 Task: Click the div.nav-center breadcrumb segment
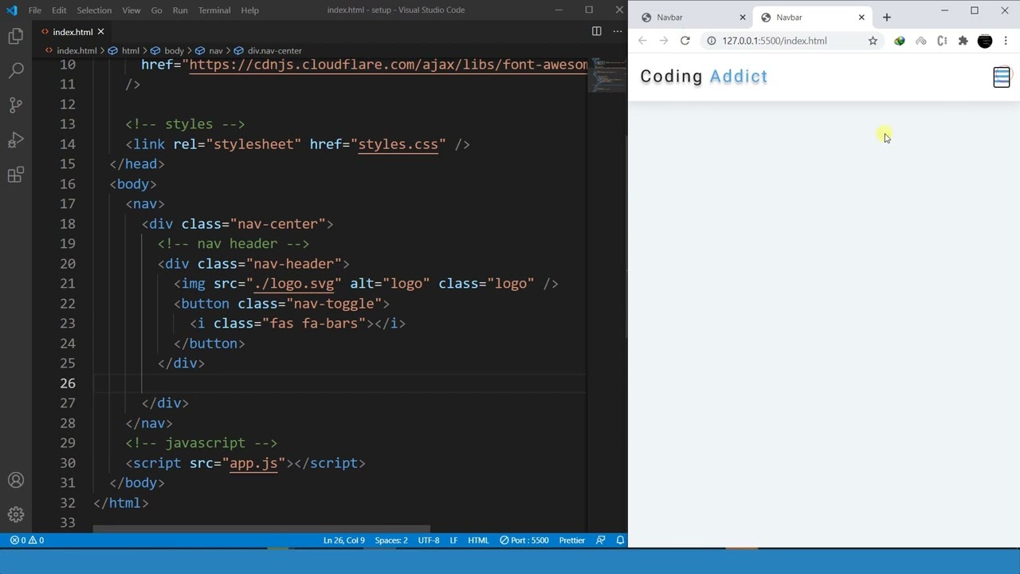click(274, 50)
